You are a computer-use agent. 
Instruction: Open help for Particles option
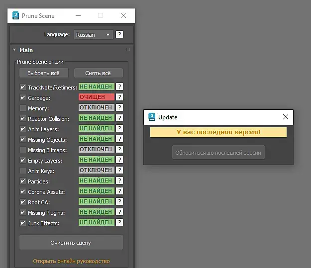[x=119, y=180]
